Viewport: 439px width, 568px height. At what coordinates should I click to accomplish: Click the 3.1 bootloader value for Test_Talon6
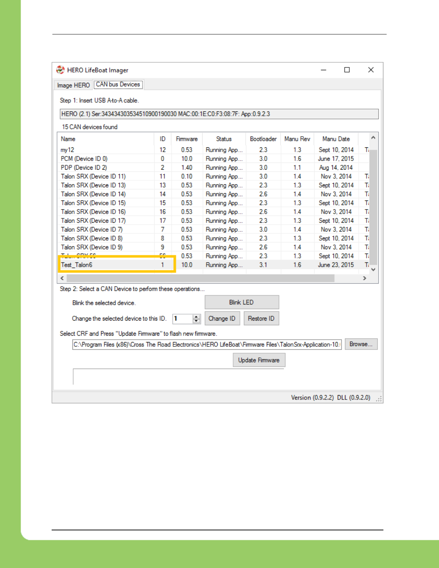[263, 265]
